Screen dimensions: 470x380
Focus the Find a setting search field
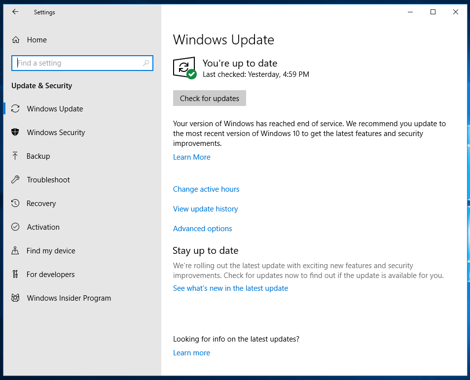click(x=82, y=63)
